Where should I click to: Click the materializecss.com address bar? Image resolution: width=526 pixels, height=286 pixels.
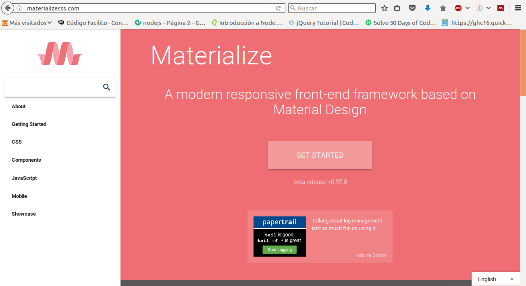pyautogui.click(x=149, y=8)
